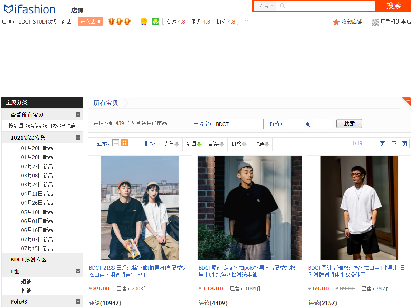411x307 pixels.
Task: Open 评论(4409) reviews
Action: pyautogui.click(x=213, y=303)
